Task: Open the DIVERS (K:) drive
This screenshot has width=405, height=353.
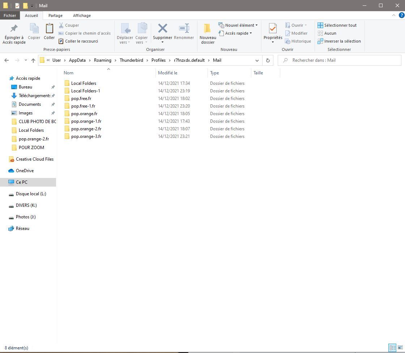Action: coord(26,205)
